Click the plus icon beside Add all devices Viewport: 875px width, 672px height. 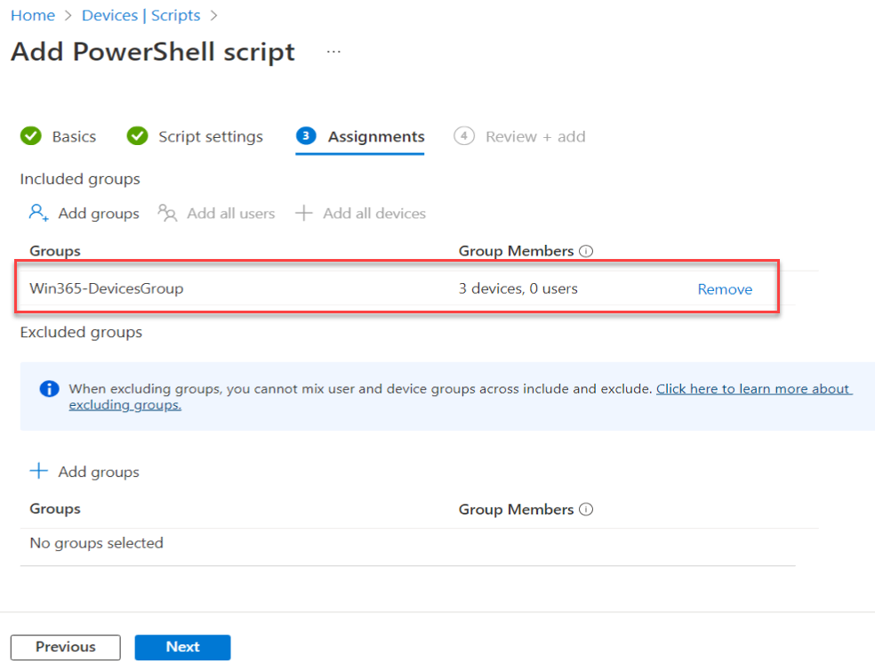(303, 213)
